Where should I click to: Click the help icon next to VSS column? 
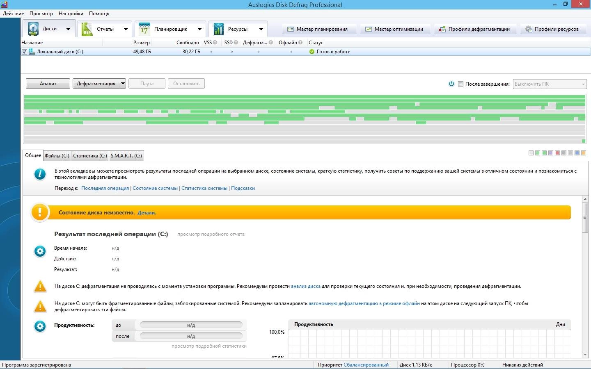(215, 42)
